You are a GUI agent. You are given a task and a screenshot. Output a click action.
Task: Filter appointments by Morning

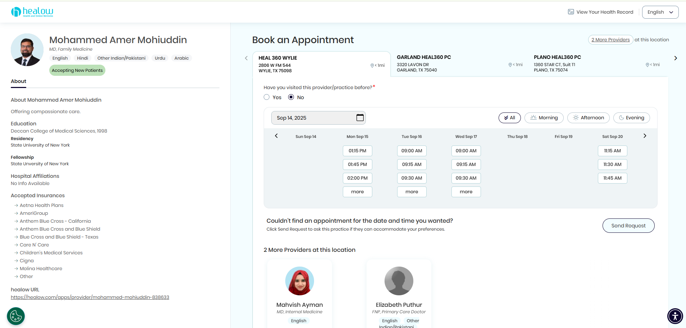pos(544,118)
